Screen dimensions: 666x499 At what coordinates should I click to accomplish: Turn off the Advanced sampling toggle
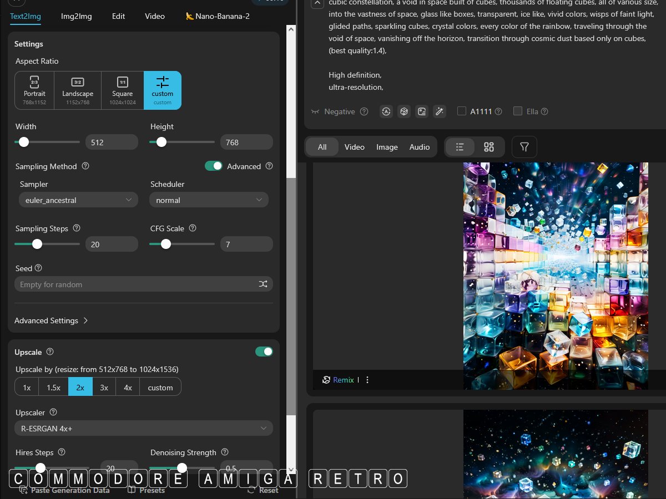click(213, 166)
